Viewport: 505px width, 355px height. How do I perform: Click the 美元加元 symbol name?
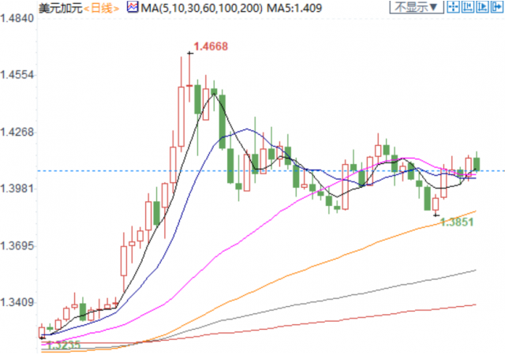click(x=61, y=8)
